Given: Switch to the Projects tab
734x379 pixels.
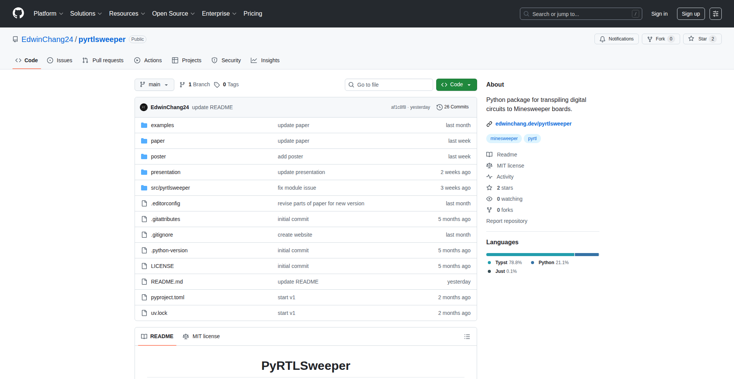Looking at the screenshot, I should [x=187, y=60].
